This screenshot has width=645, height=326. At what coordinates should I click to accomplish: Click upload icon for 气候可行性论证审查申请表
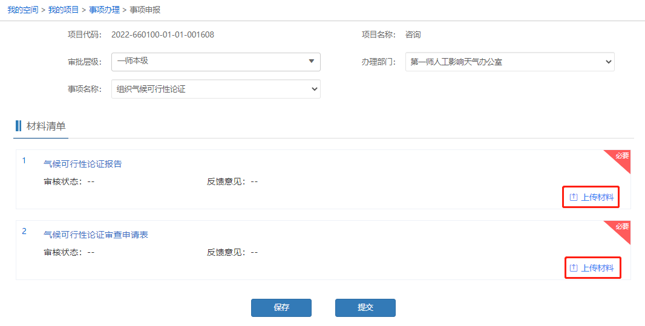click(x=574, y=268)
